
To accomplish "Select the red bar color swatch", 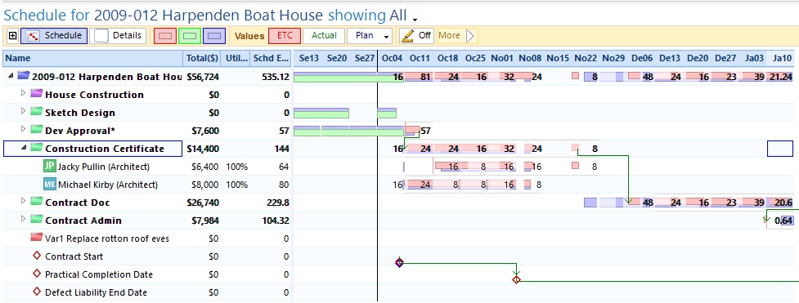I will click(x=165, y=36).
